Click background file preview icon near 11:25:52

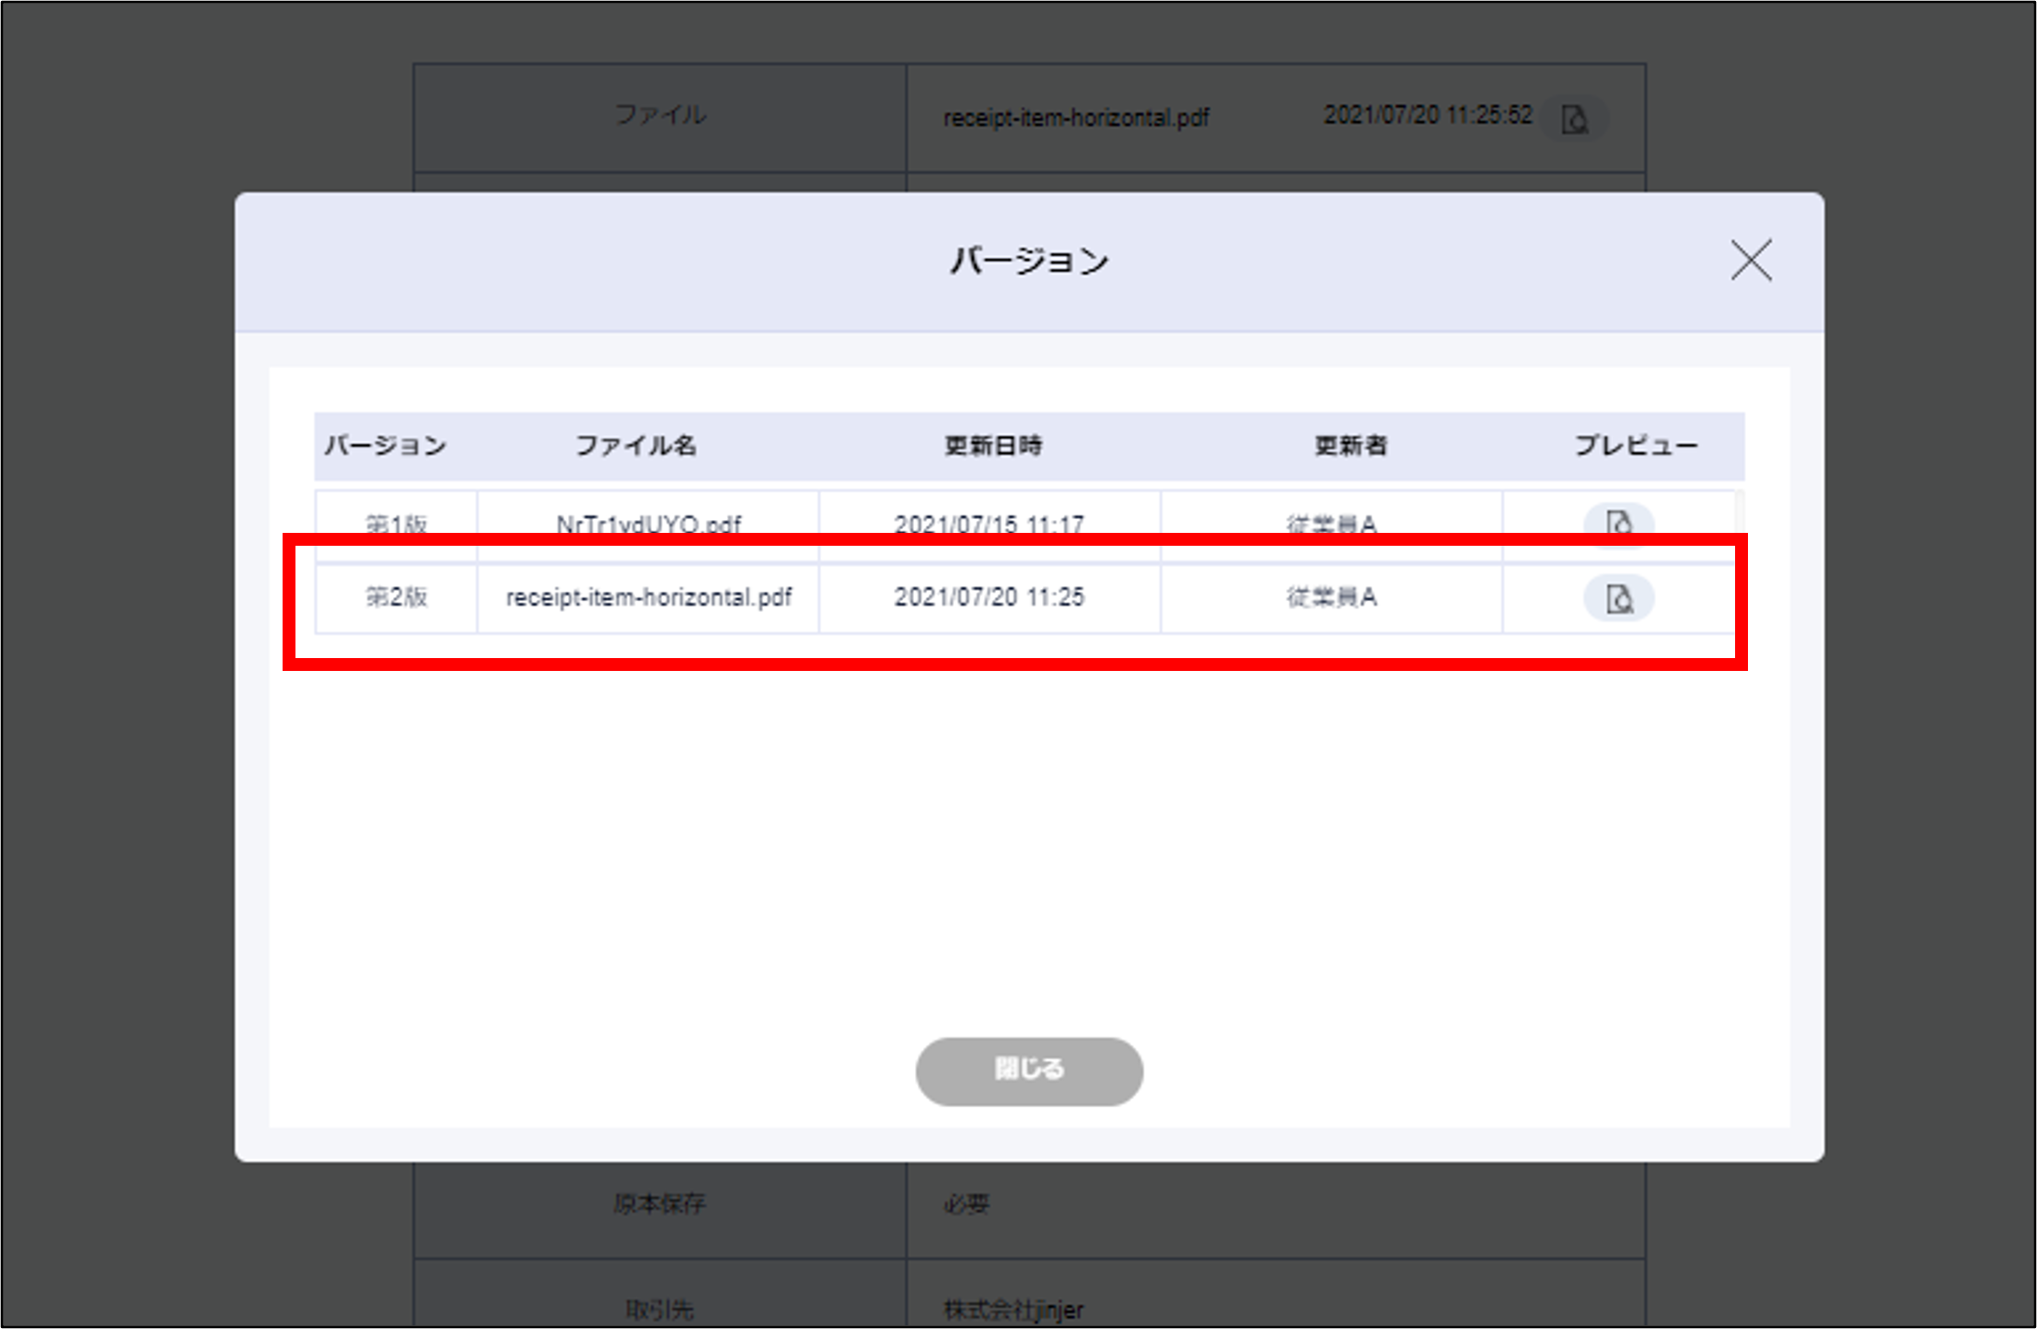1574,119
